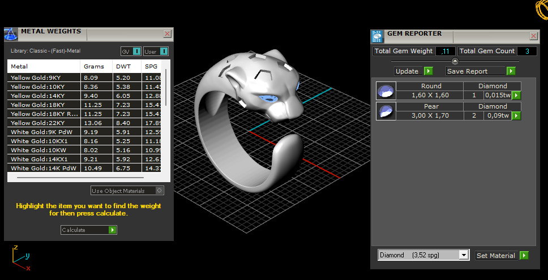
Task: Select the White Gold:10KX1 row
Action: (x=84, y=141)
